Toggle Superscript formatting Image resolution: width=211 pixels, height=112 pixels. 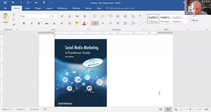[x=62, y=23]
